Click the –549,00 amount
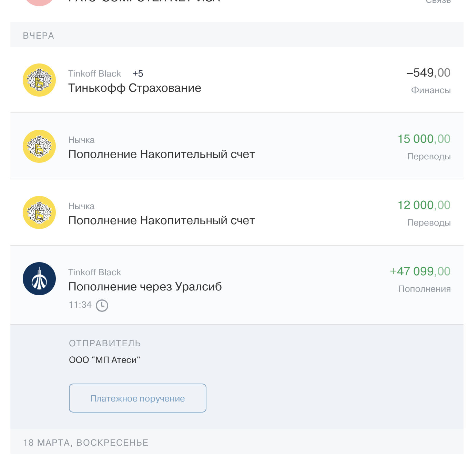 coord(428,73)
